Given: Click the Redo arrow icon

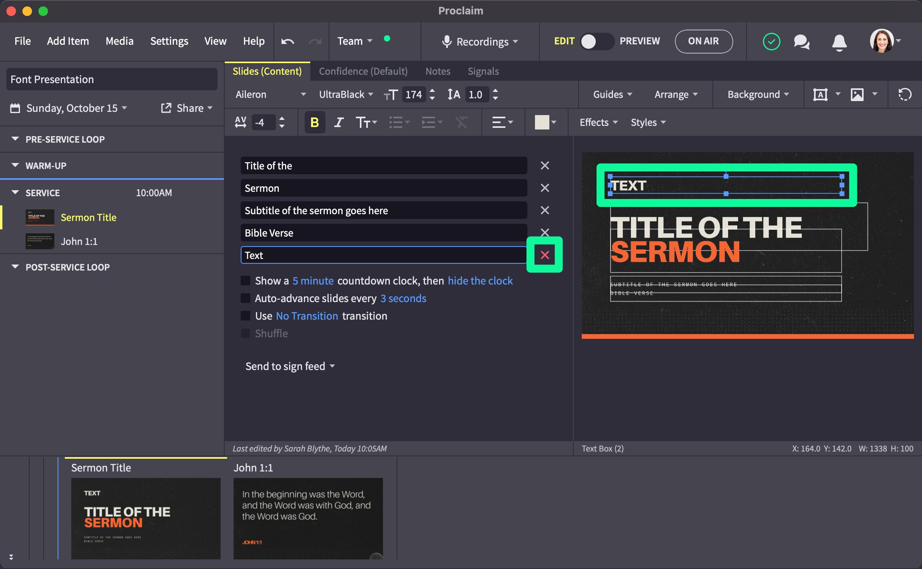Looking at the screenshot, I should 315,41.
